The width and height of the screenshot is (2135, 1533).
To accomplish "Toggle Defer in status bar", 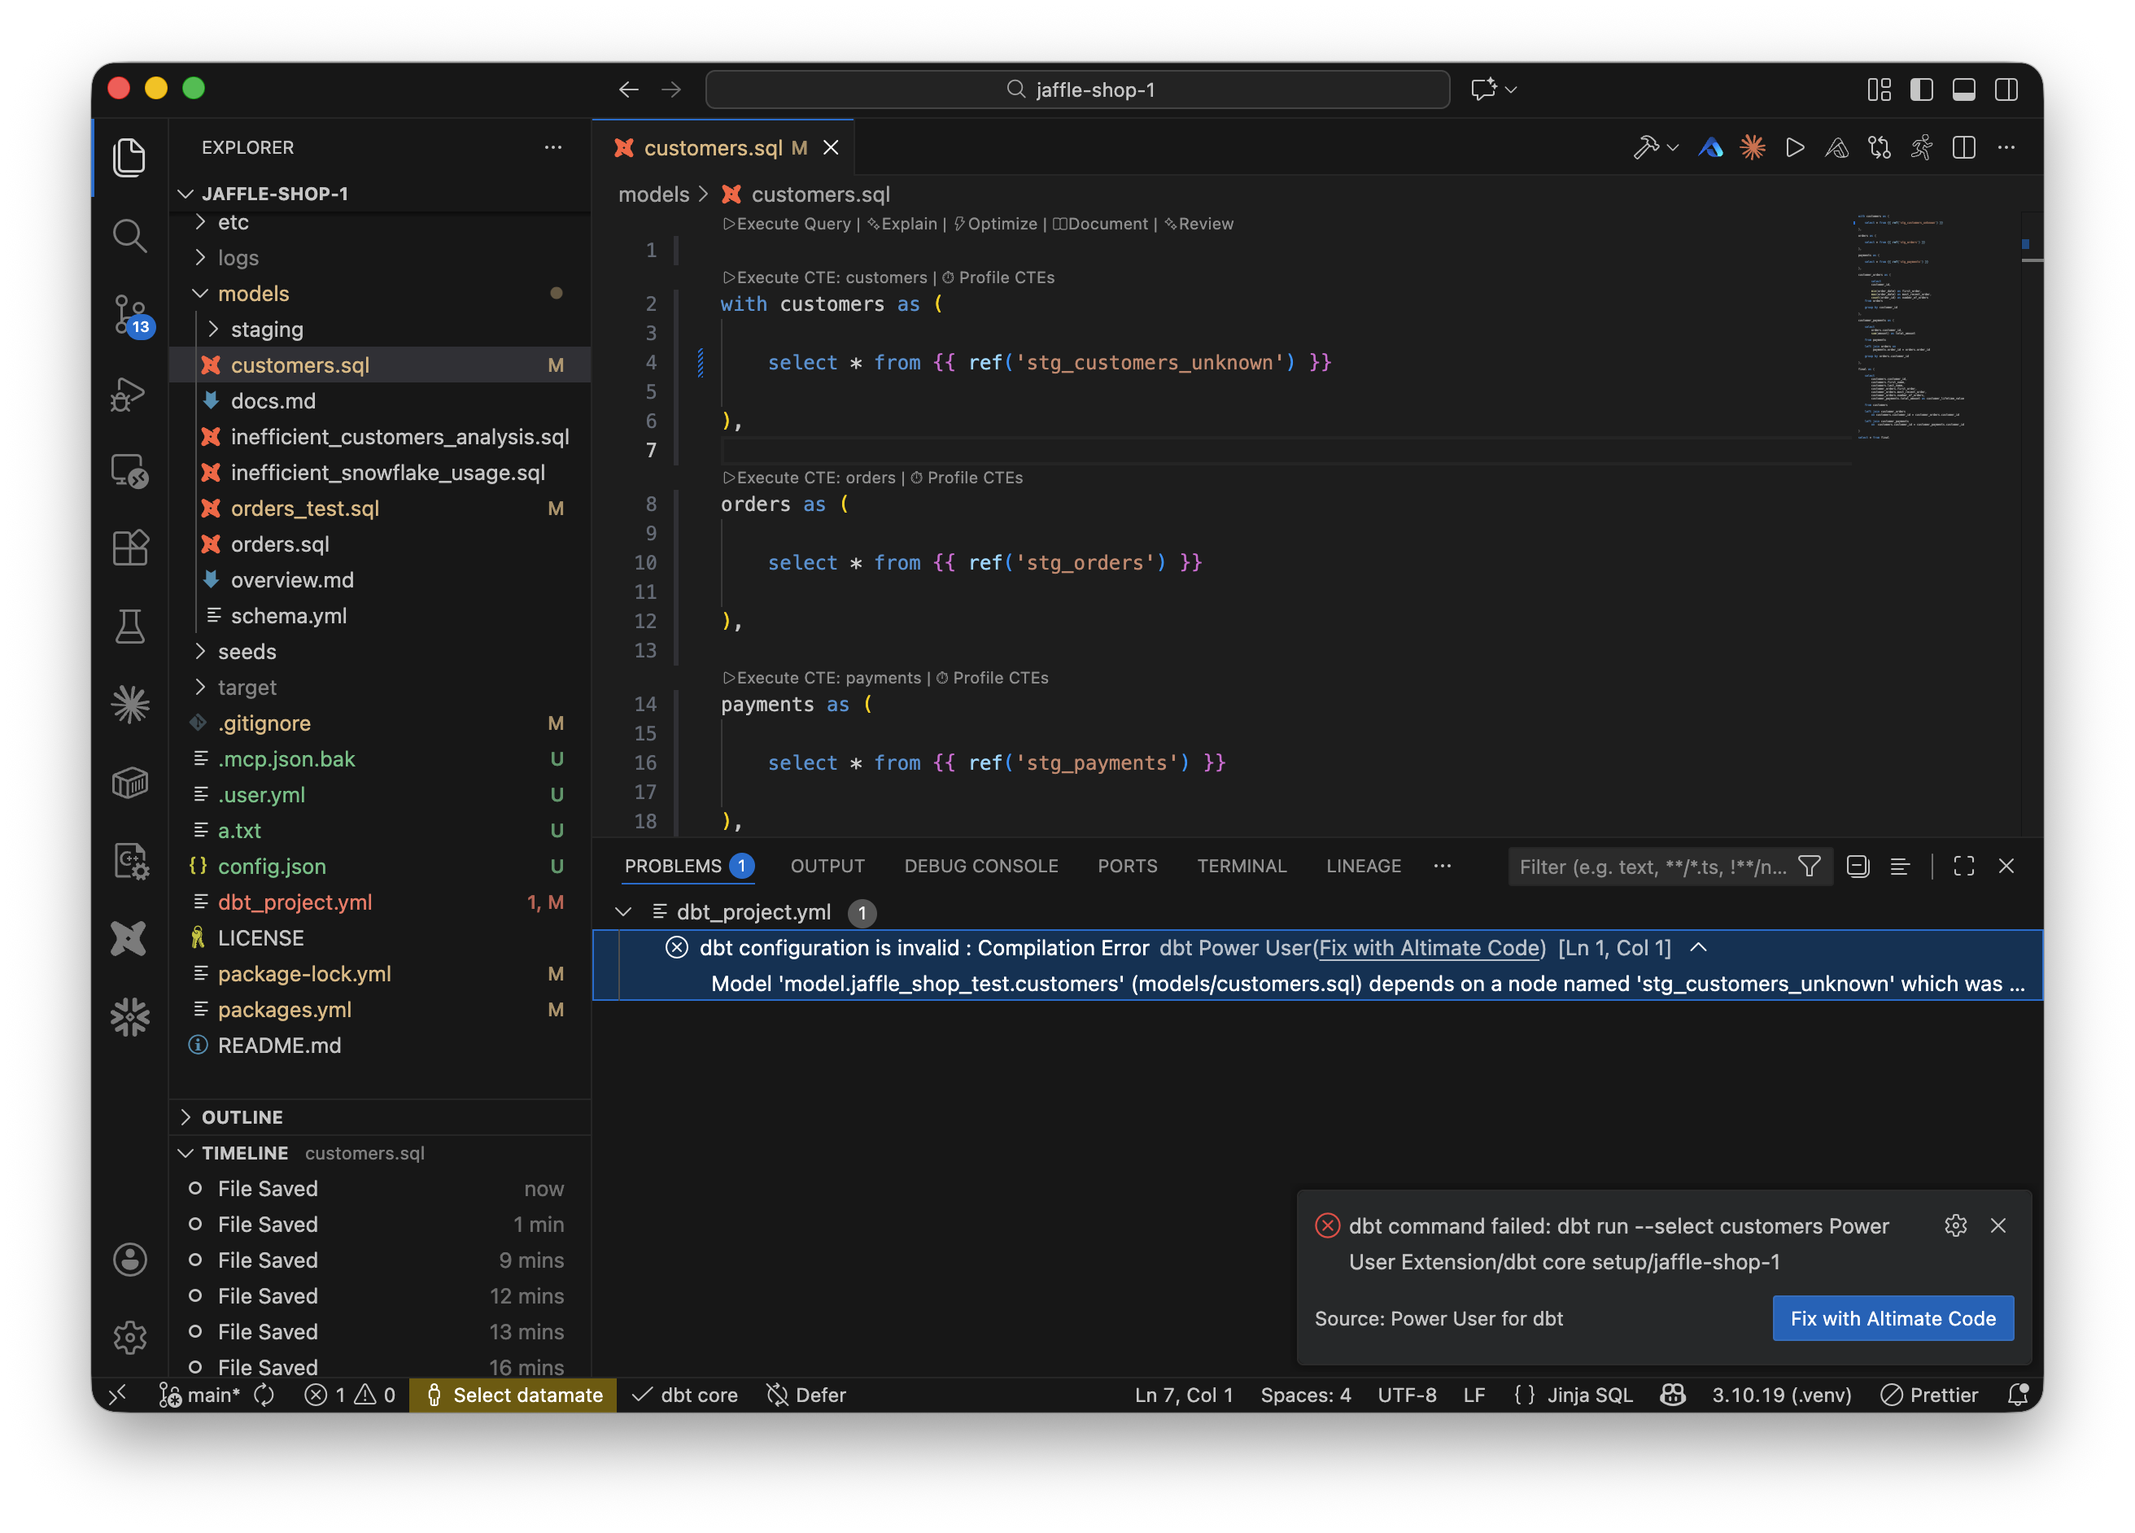I will (807, 1395).
